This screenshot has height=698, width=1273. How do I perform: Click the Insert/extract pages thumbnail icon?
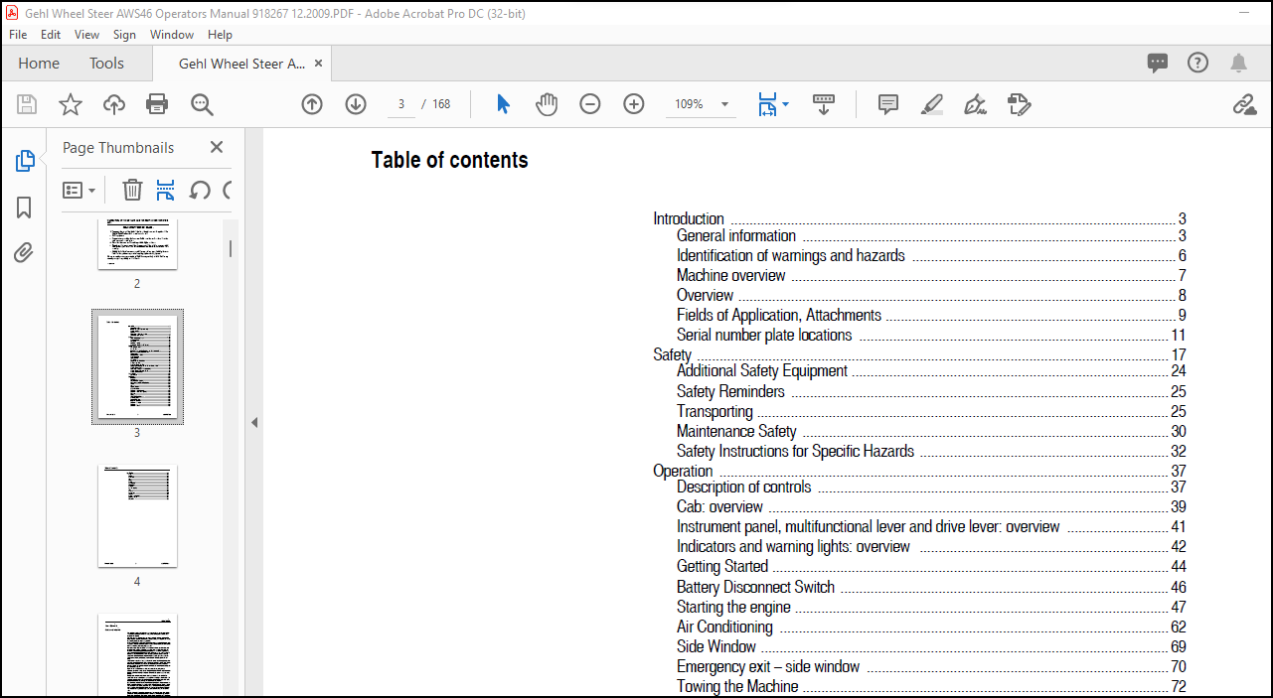tap(166, 190)
